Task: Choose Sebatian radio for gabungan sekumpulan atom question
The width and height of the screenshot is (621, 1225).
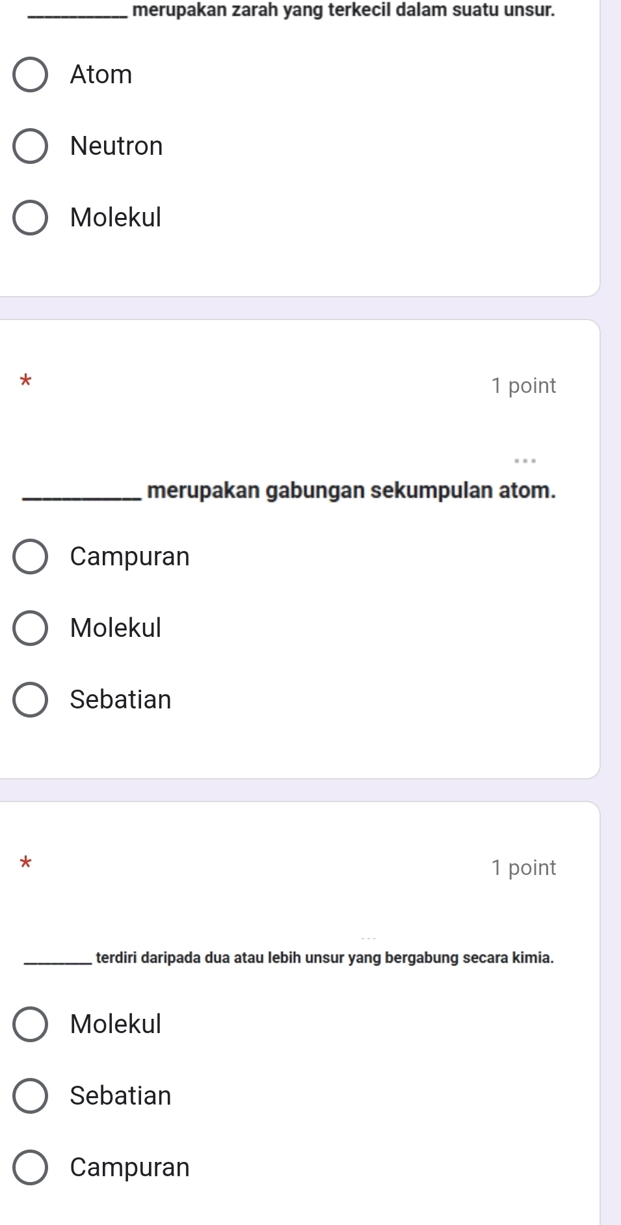Action: pos(30,700)
